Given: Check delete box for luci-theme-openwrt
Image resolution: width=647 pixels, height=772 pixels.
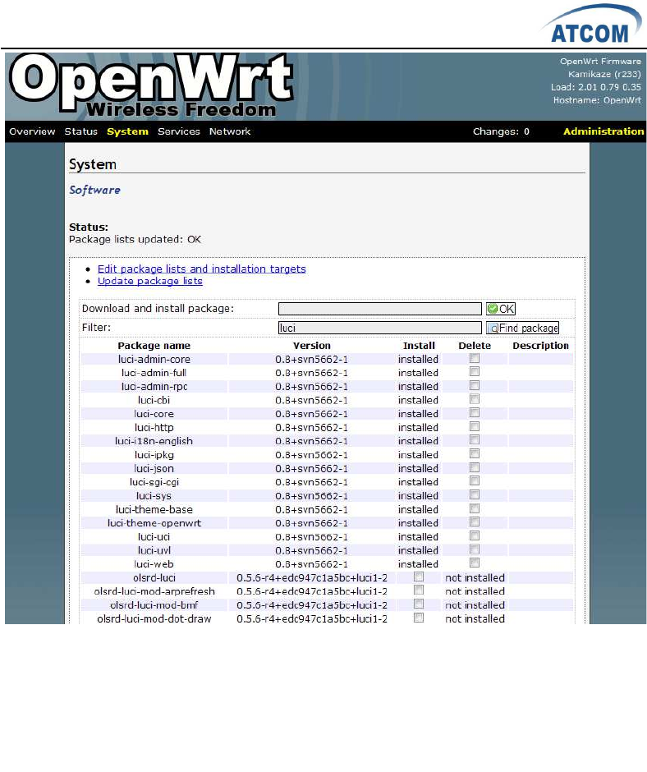Looking at the screenshot, I should click(475, 522).
